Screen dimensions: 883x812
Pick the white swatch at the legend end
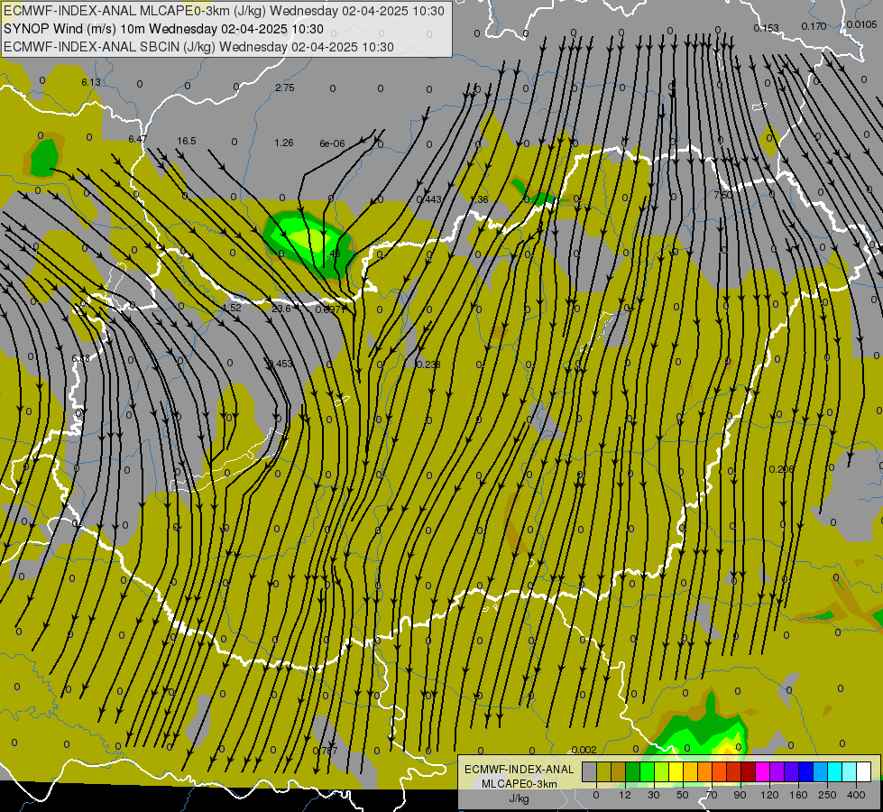[864, 771]
